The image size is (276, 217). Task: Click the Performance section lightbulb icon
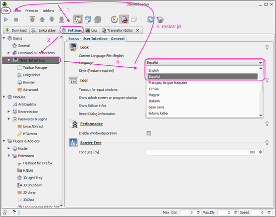(267, 124)
